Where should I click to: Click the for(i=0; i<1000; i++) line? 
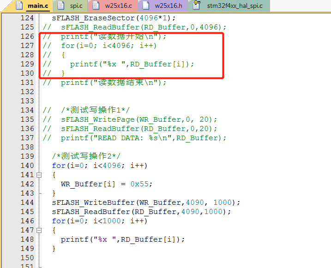[x=100, y=221]
